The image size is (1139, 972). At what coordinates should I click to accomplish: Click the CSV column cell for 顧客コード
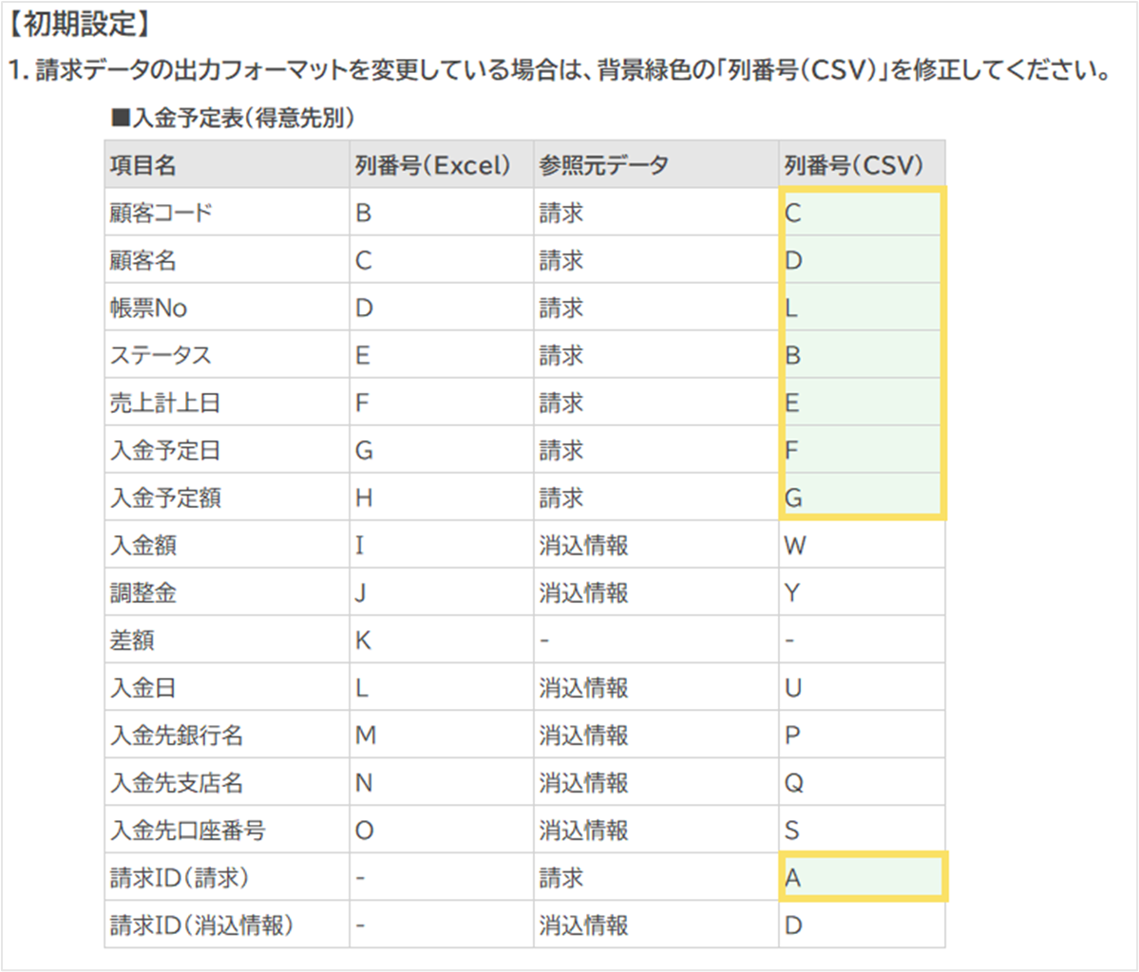tap(862, 214)
